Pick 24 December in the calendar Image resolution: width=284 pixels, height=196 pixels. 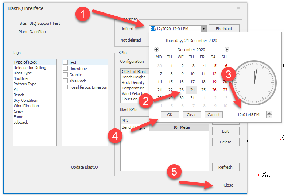pyautogui.click(x=192, y=90)
